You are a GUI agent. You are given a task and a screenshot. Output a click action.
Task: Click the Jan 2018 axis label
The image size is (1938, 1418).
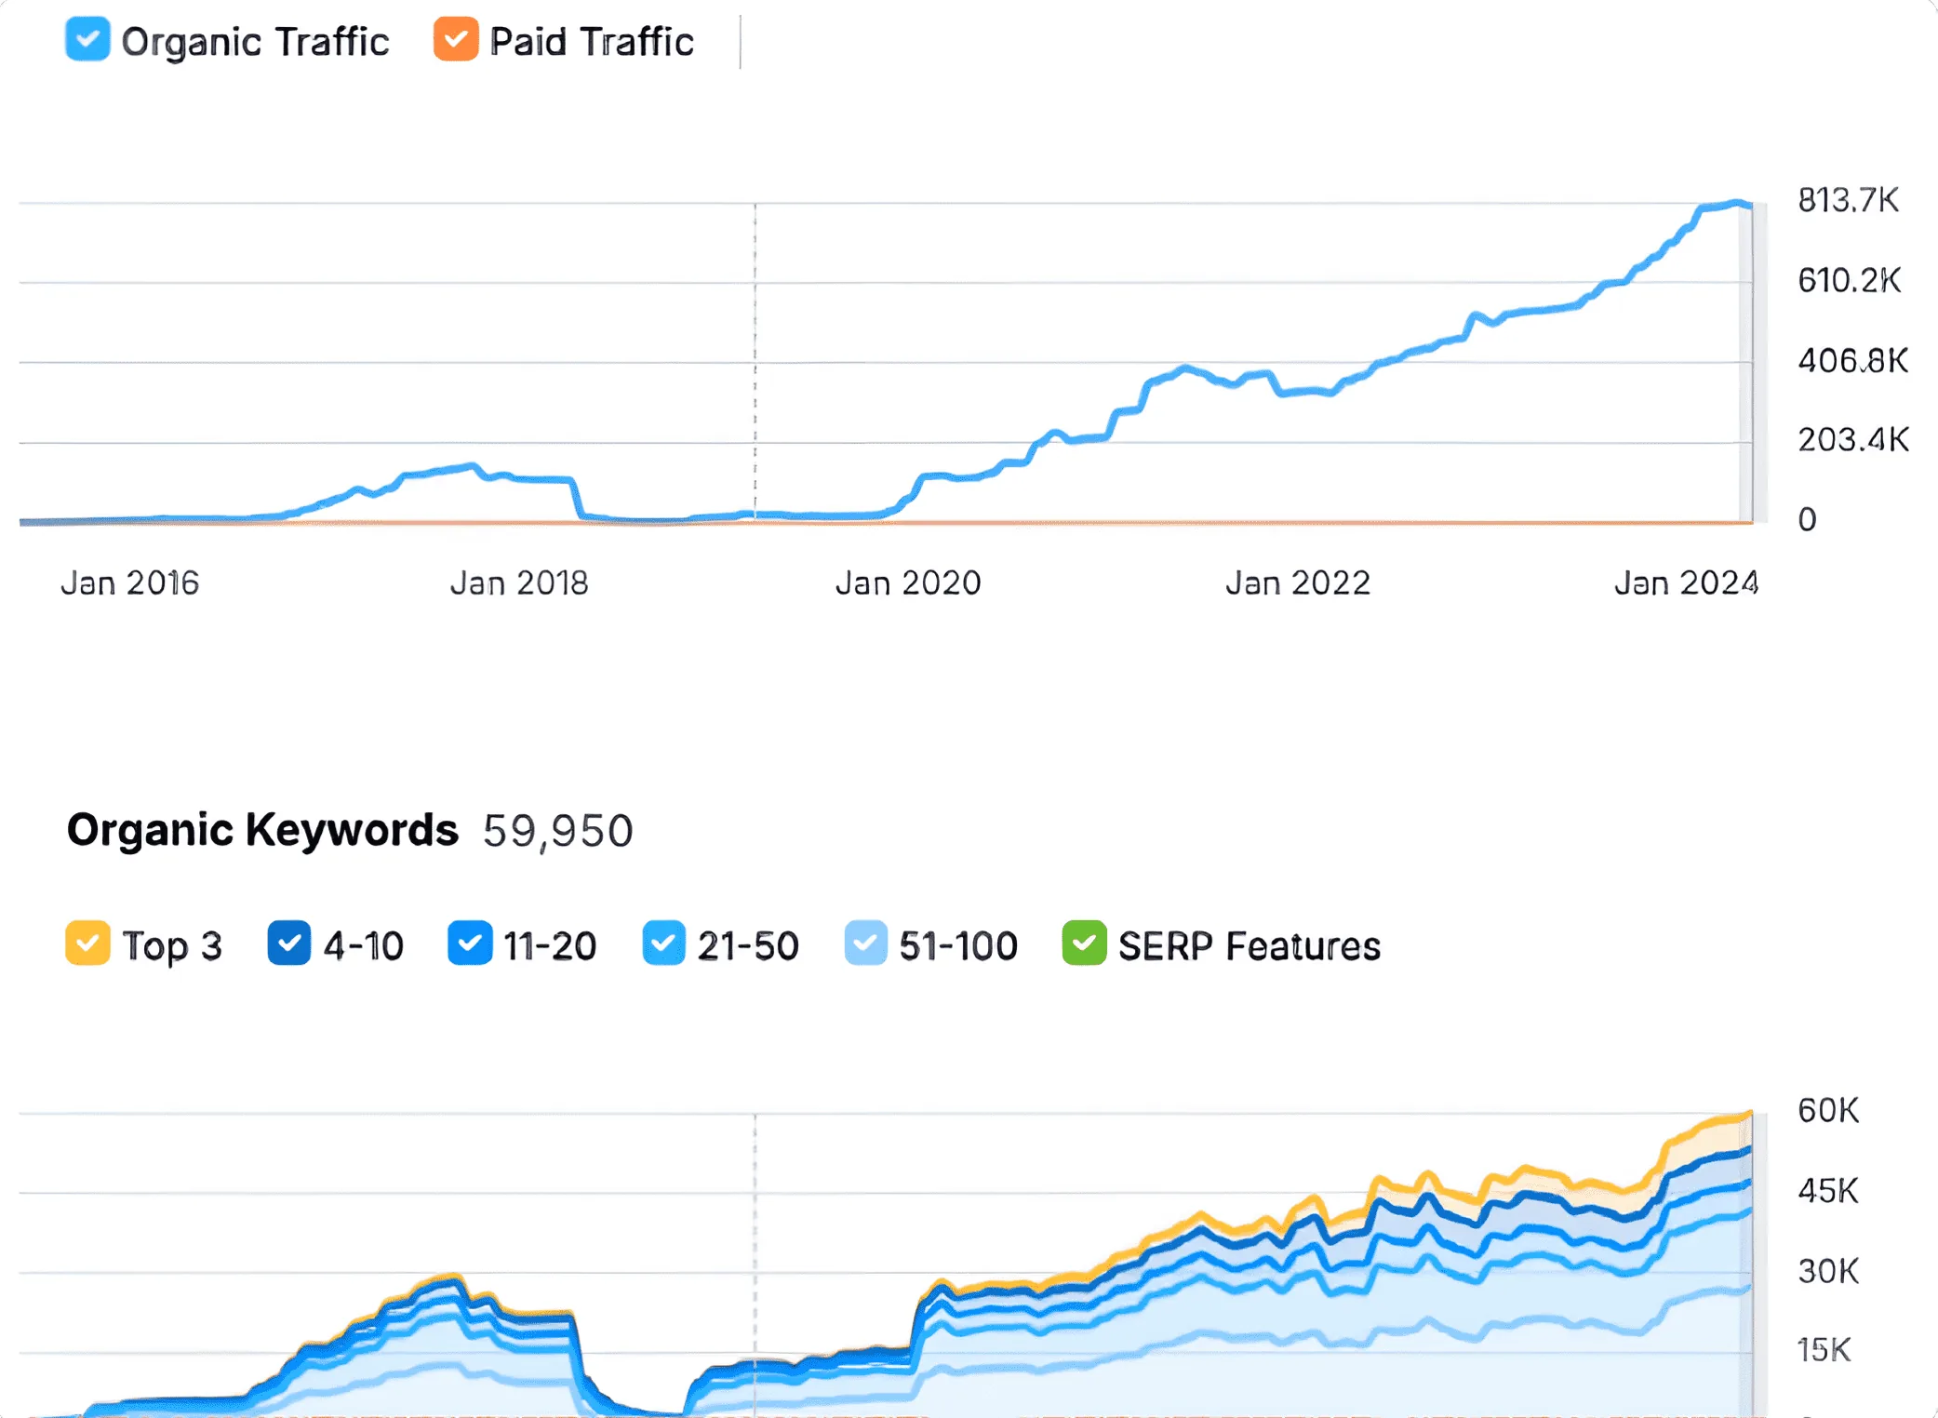(519, 583)
